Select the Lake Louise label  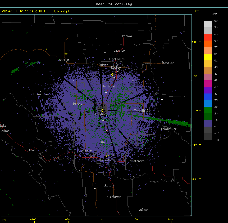coord(5,128)
